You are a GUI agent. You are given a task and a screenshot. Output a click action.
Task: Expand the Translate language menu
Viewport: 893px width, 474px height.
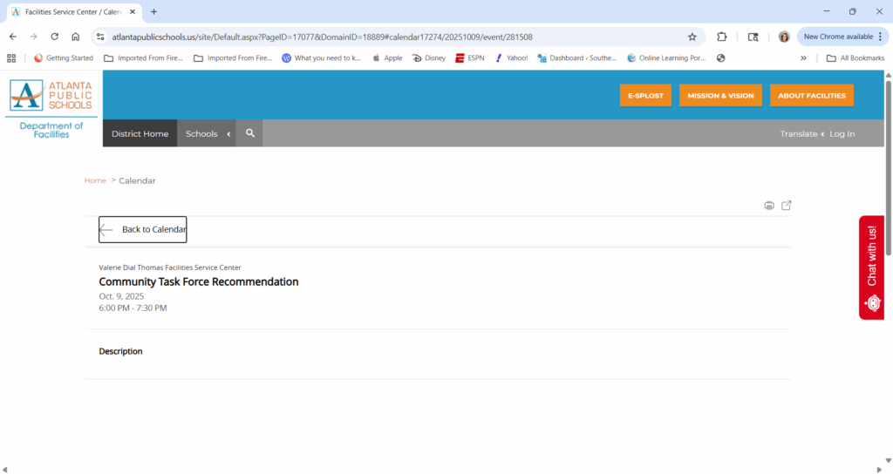coord(801,133)
